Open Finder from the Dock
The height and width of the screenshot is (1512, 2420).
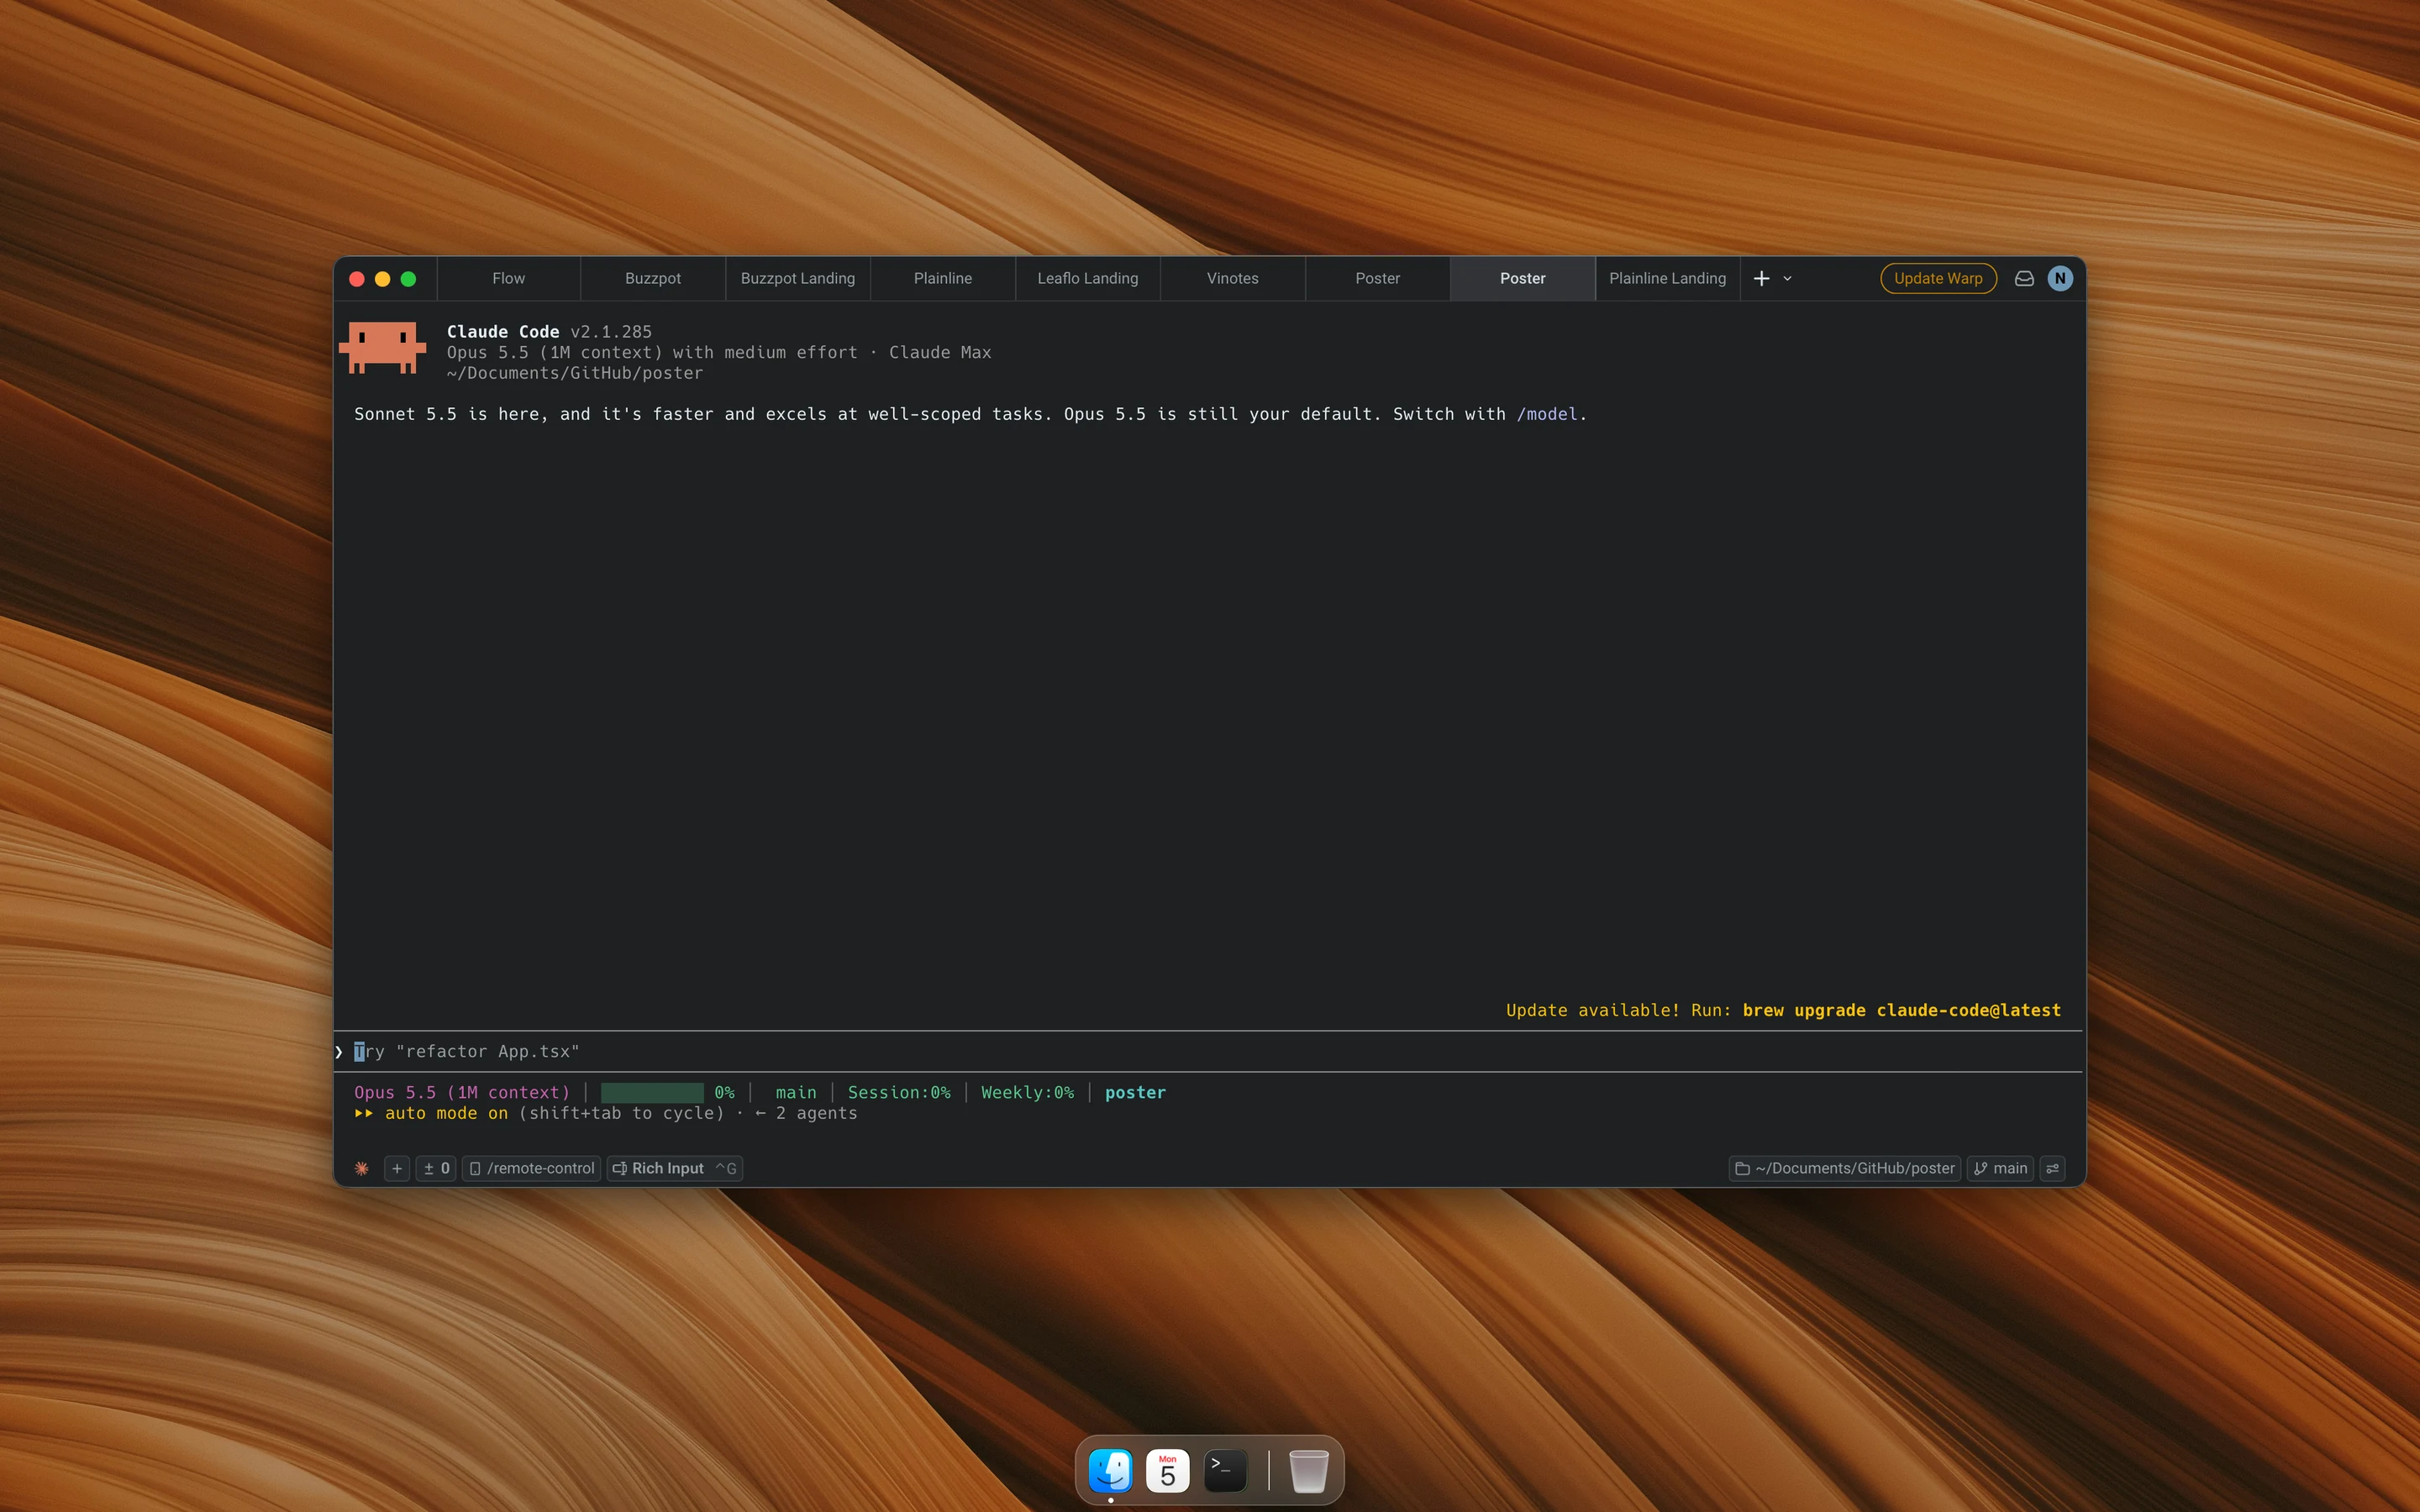click(1110, 1470)
